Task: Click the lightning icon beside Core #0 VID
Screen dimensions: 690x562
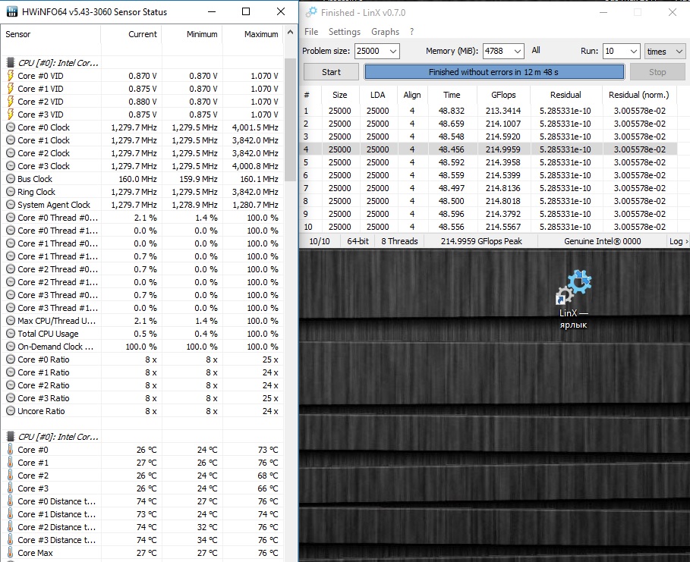Action: pyautogui.click(x=10, y=76)
